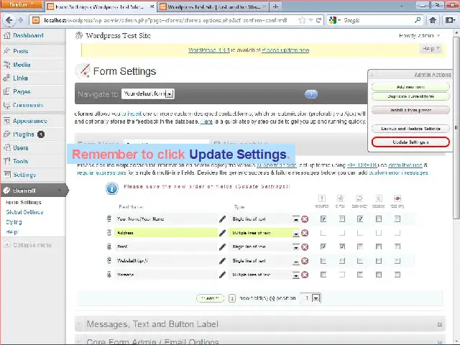Viewport: 460px width, 345px height.
Task: Open the Type dropdown for the Website field
Action: (x=295, y=261)
